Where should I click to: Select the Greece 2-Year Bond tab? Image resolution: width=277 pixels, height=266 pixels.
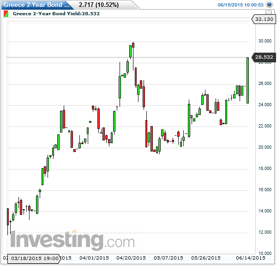[37, 5]
